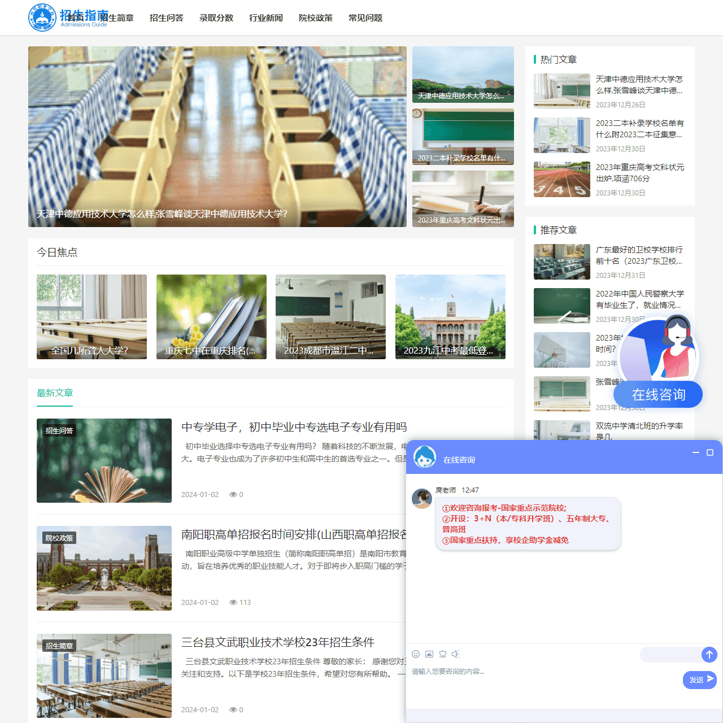Toggle the chat sound speaker icon
The height and width of the screenshot is (723, 723).
pyautogui.click(x=456, y=654)
